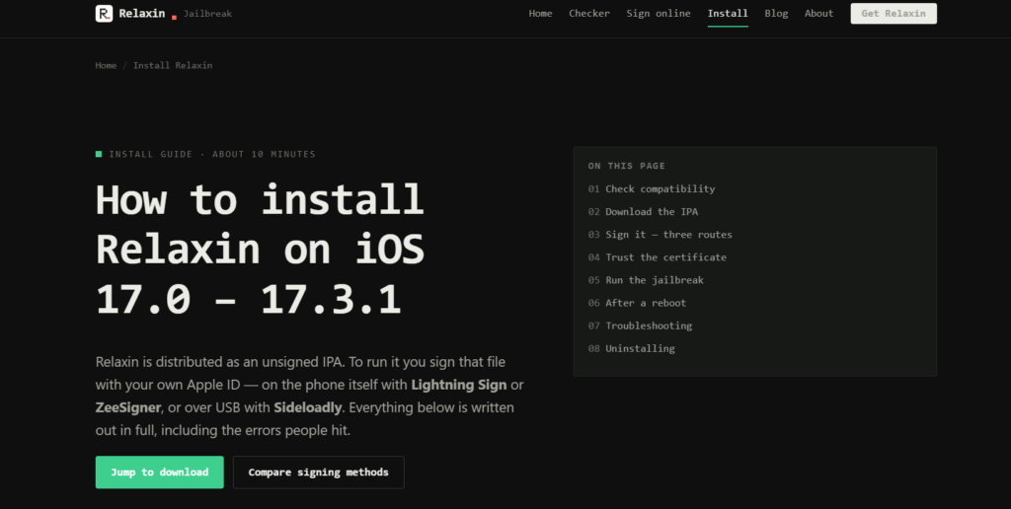
Task: Open the About nav link
Action: 818,14
